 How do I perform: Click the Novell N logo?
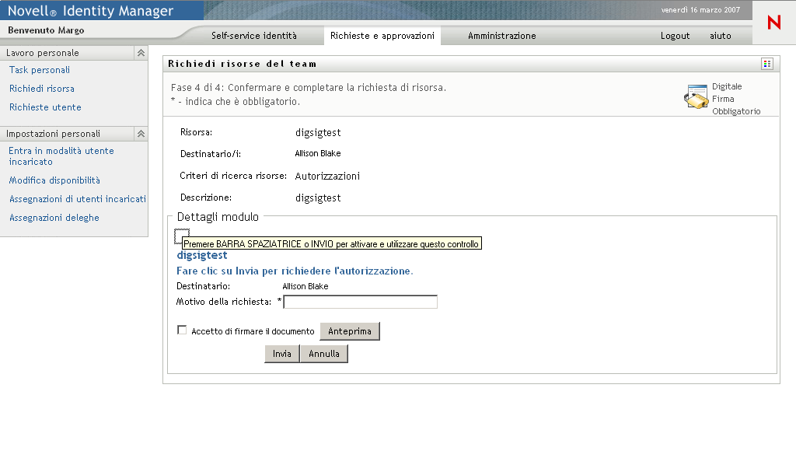(773, 23)
